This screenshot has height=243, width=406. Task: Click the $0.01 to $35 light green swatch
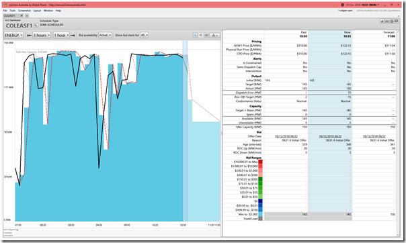[261, 197]
